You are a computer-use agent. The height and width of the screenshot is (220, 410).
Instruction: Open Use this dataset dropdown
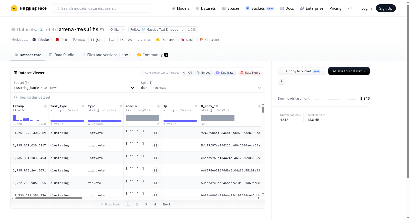349,71
